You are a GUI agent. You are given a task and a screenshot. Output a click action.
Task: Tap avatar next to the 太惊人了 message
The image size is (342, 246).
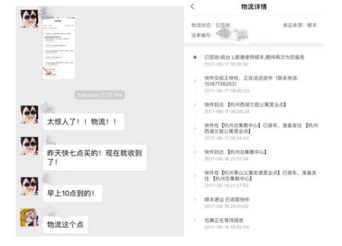[30, 116]
